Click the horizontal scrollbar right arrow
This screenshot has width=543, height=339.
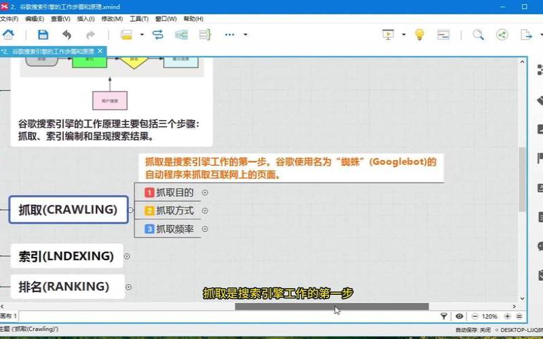pyautogui.click(x=514, y=306)
